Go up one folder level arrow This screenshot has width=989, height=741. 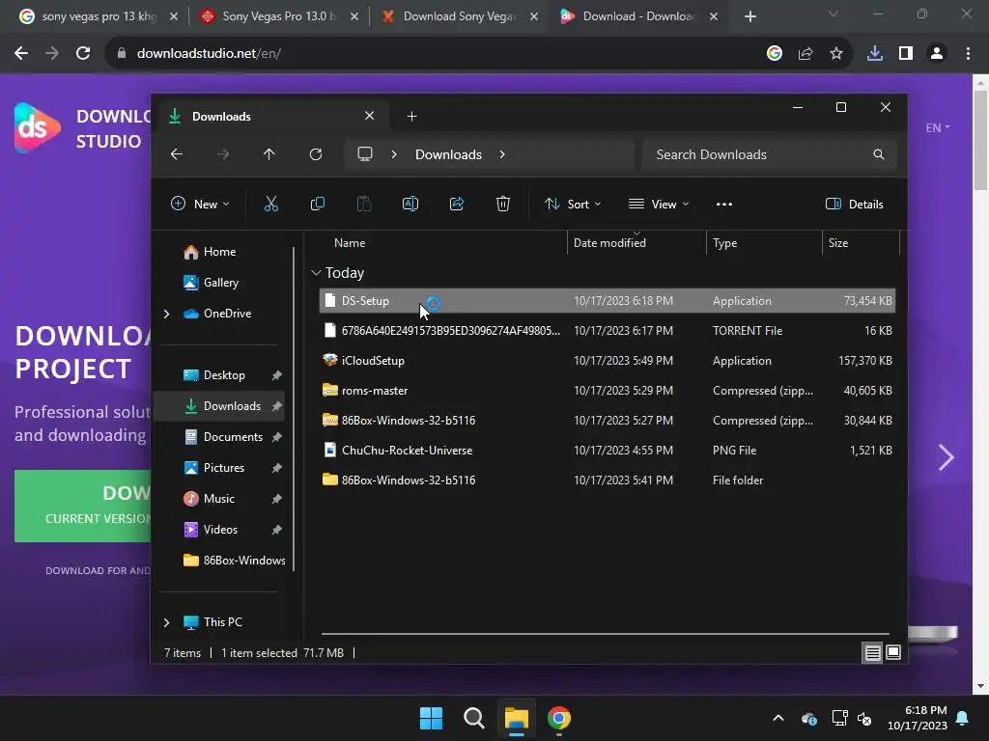(x=269, y=154)
